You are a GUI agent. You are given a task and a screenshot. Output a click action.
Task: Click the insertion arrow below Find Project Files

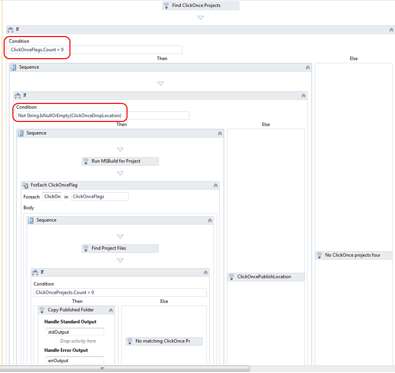[x=120, y=260]
